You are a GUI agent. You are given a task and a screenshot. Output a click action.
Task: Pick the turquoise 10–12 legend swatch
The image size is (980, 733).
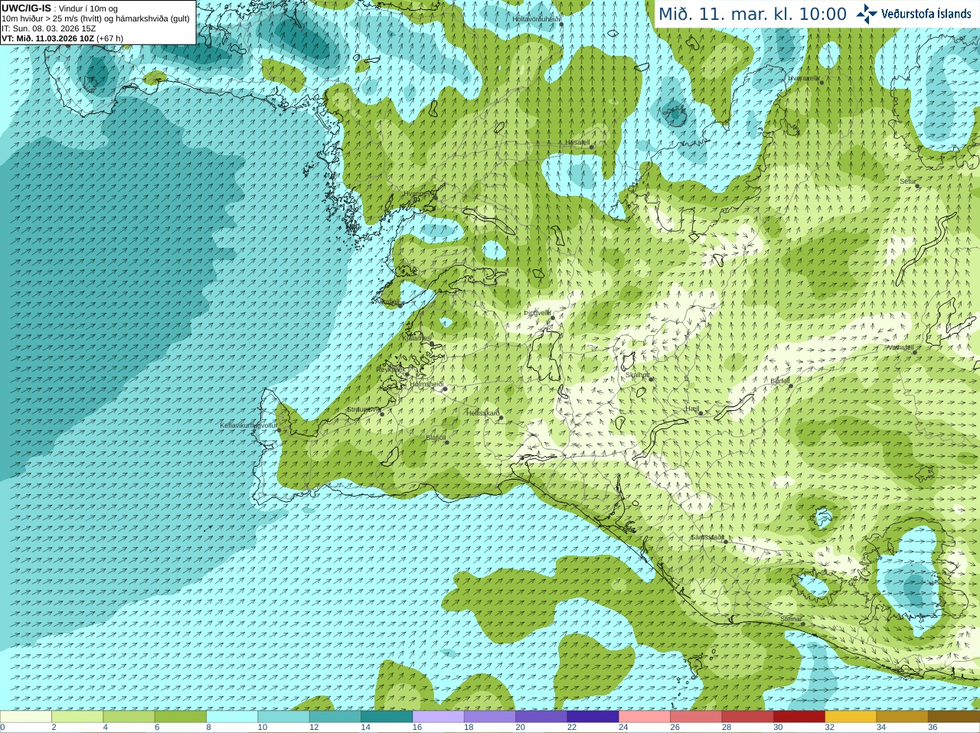[x=283, y=717]
